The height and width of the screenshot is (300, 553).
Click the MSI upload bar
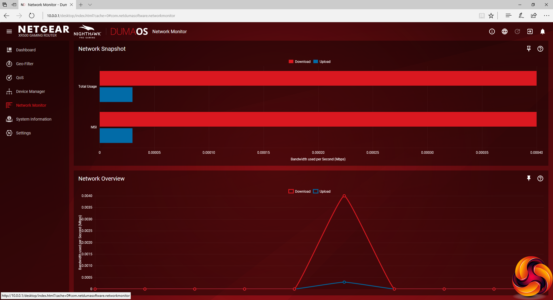point(116,136)
